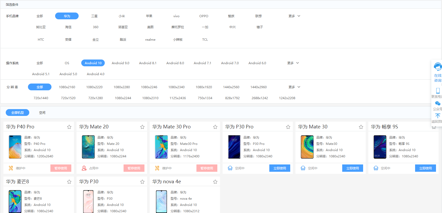The height and width of the screenshot is (213, 442).
Task: Select 全部 in the 手机品牌 row
Action: [x=40, y=16]
